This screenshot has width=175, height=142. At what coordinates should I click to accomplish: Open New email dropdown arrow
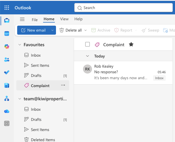click(x=52, y=30)
